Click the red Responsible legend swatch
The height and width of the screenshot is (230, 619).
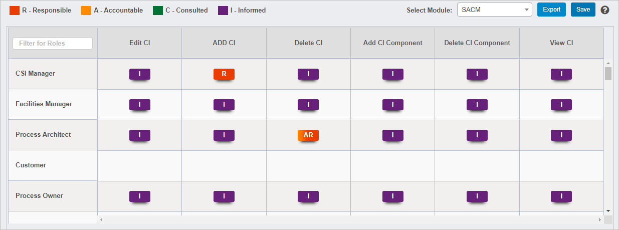[x=15, y=11]
